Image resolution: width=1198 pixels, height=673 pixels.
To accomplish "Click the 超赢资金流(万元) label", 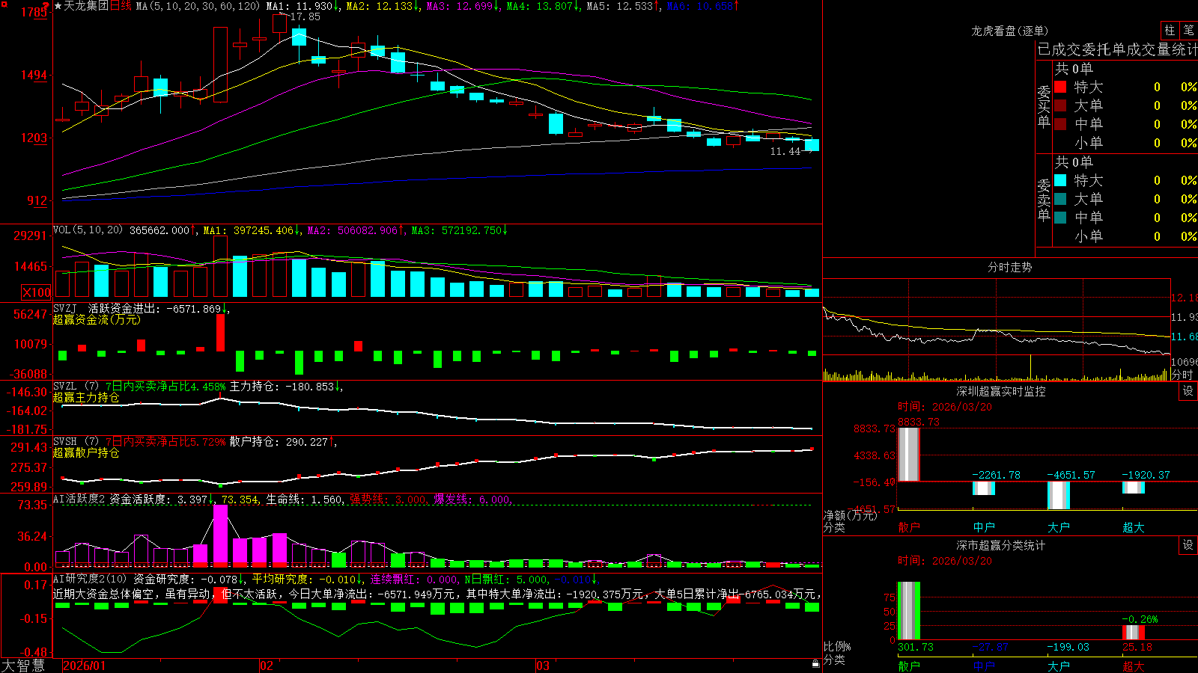I will pyautogui.click(x=97, y=319).
